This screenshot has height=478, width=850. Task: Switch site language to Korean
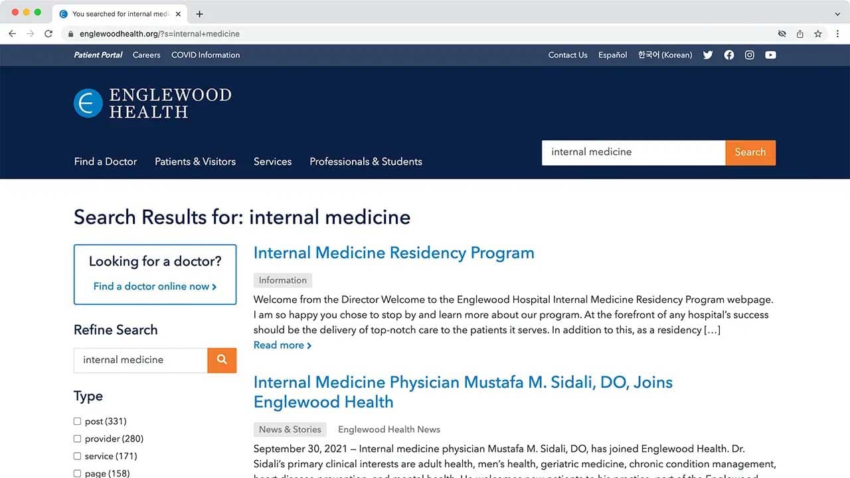[665, 55]
